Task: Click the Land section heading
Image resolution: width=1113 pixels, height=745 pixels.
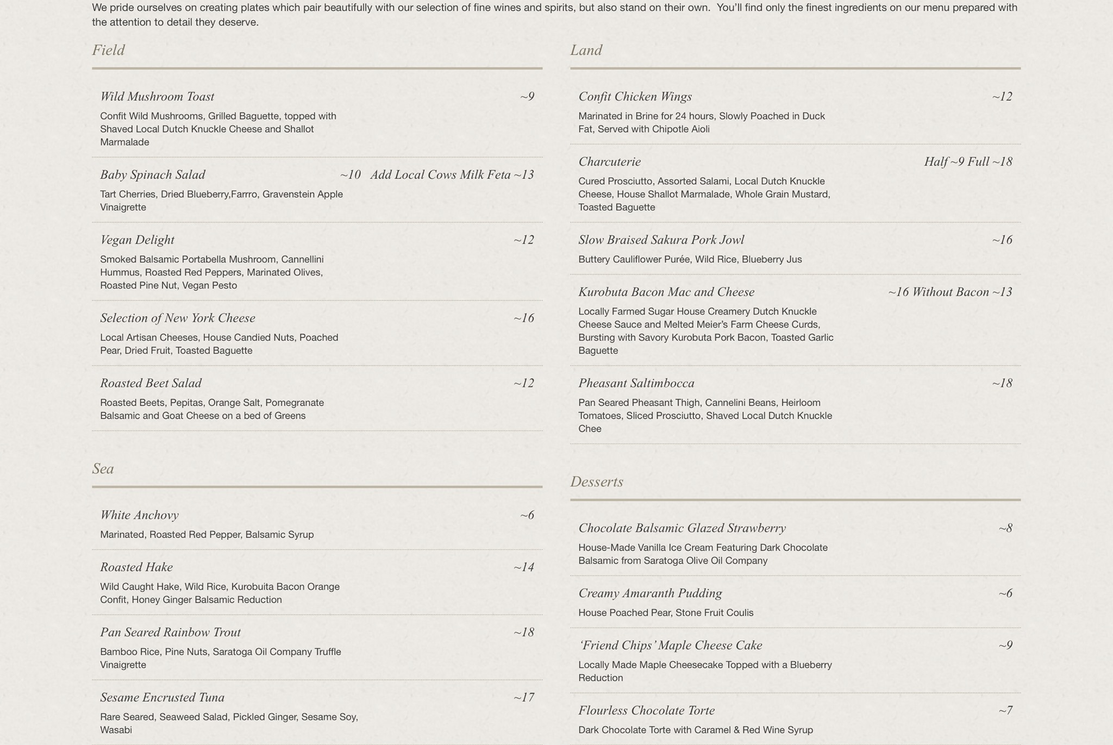Action: click(586, 50)
